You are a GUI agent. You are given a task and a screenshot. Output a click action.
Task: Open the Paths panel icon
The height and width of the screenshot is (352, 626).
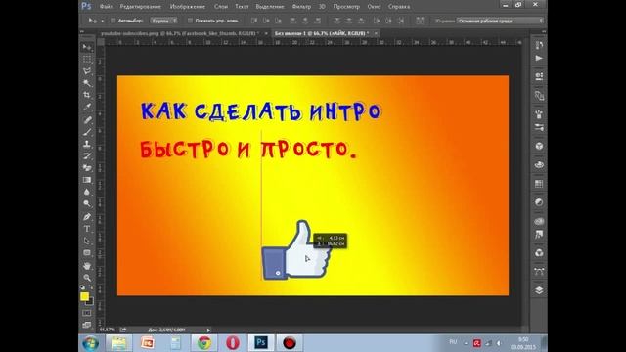(x=539, y=272)
